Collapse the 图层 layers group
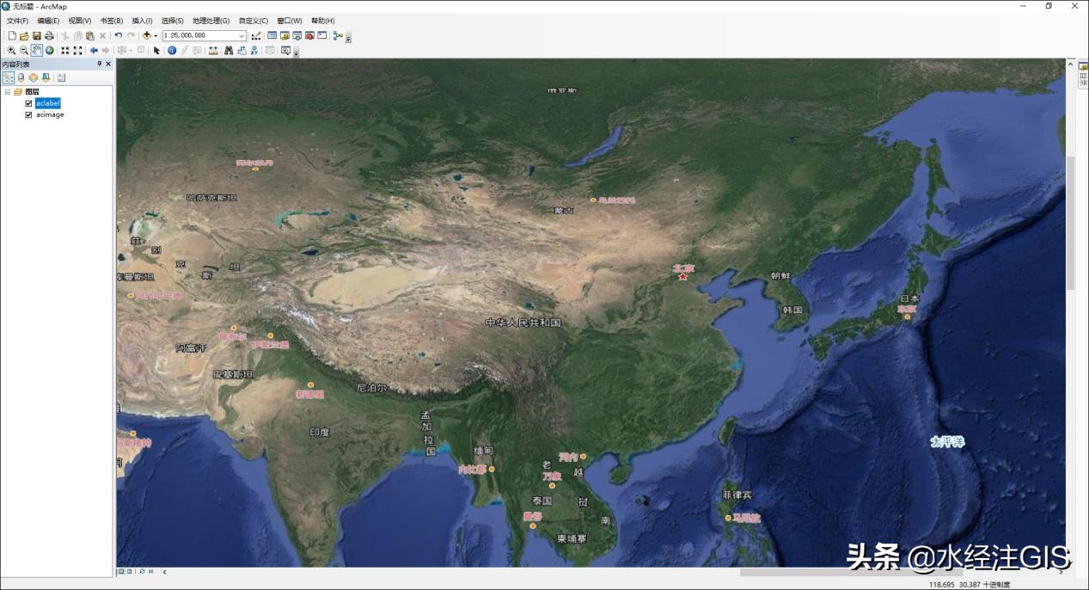 pos(8,91)
